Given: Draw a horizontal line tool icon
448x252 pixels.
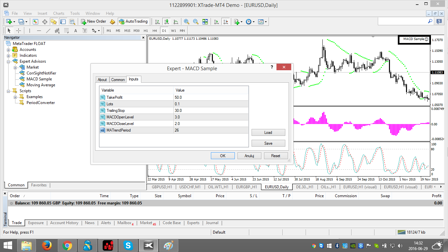Looking at the screenshot, I should (x=39, y=31).
